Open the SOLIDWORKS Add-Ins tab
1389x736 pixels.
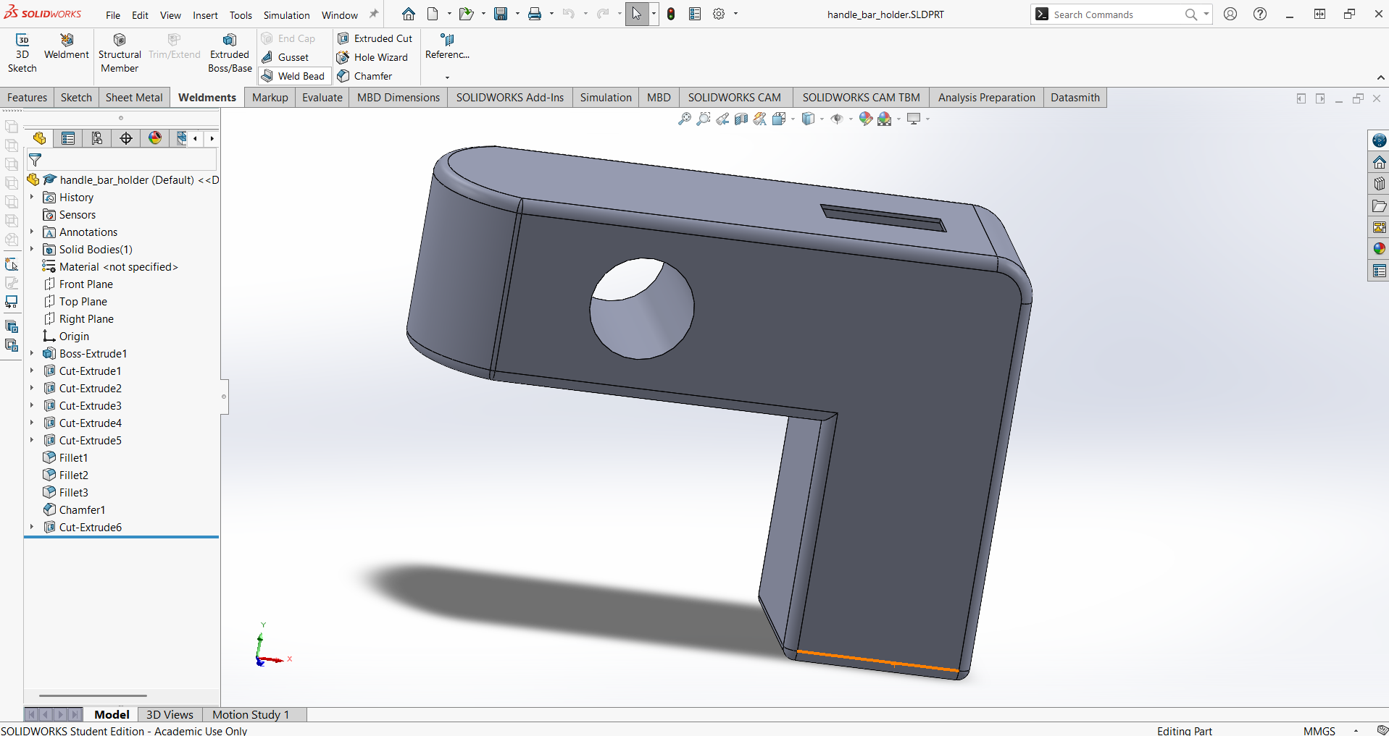point(509,98)
